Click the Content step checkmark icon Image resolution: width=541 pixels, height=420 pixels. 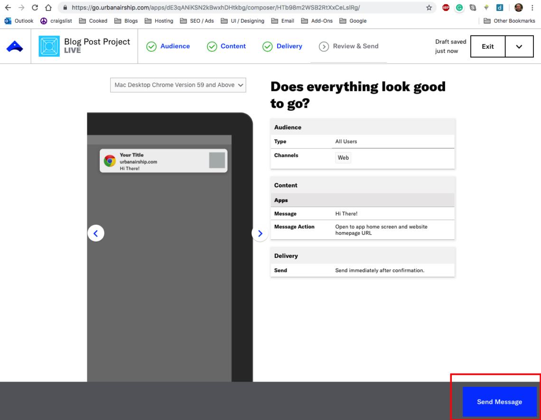(212, 46)
